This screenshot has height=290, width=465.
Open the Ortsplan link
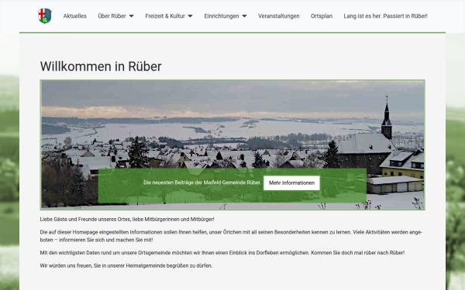click(x=322, y=16)
